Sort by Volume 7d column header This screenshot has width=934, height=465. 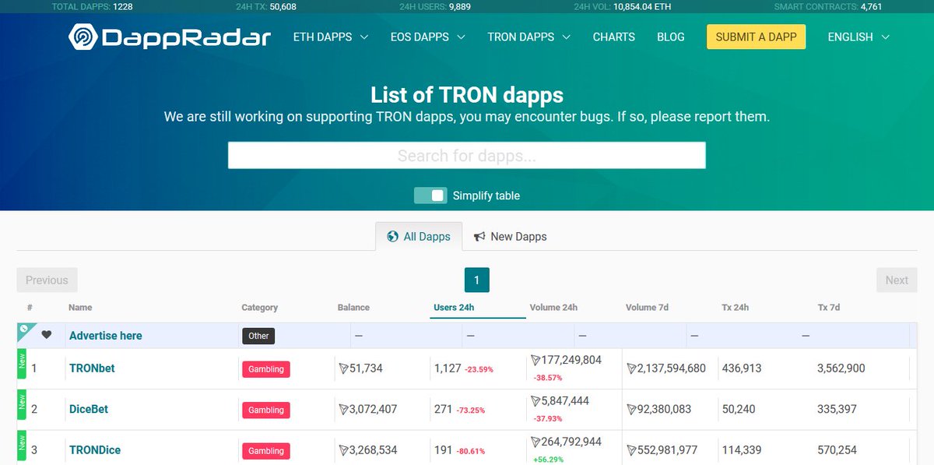647,307
